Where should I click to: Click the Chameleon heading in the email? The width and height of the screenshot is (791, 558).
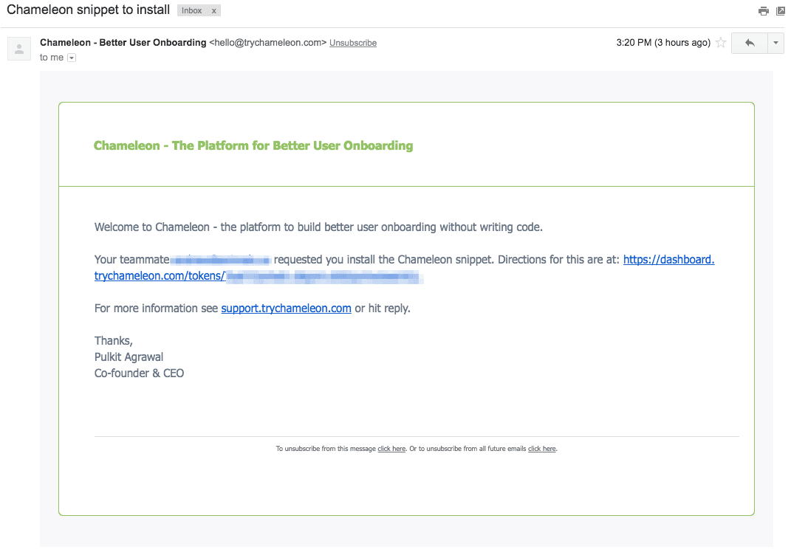(253, 145)
